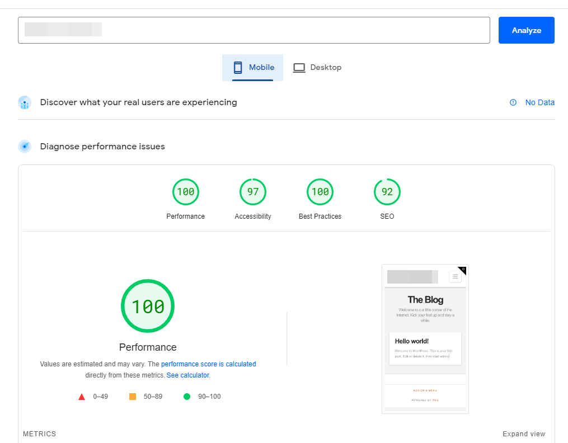Click the orange square 50–89 legend
Viewport: 568px width, 443px height.
coord(133,397)
